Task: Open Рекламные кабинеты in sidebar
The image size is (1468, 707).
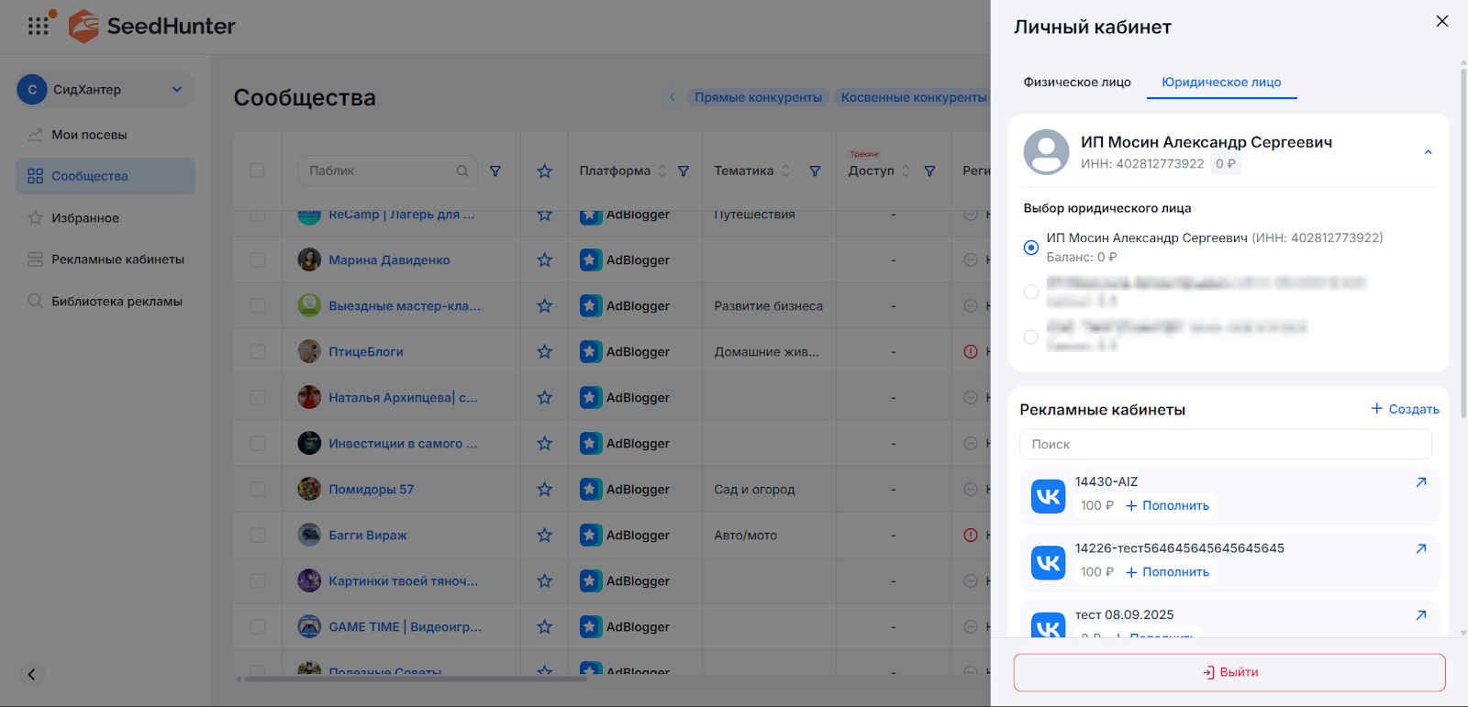Action: (x=117, y=260)
